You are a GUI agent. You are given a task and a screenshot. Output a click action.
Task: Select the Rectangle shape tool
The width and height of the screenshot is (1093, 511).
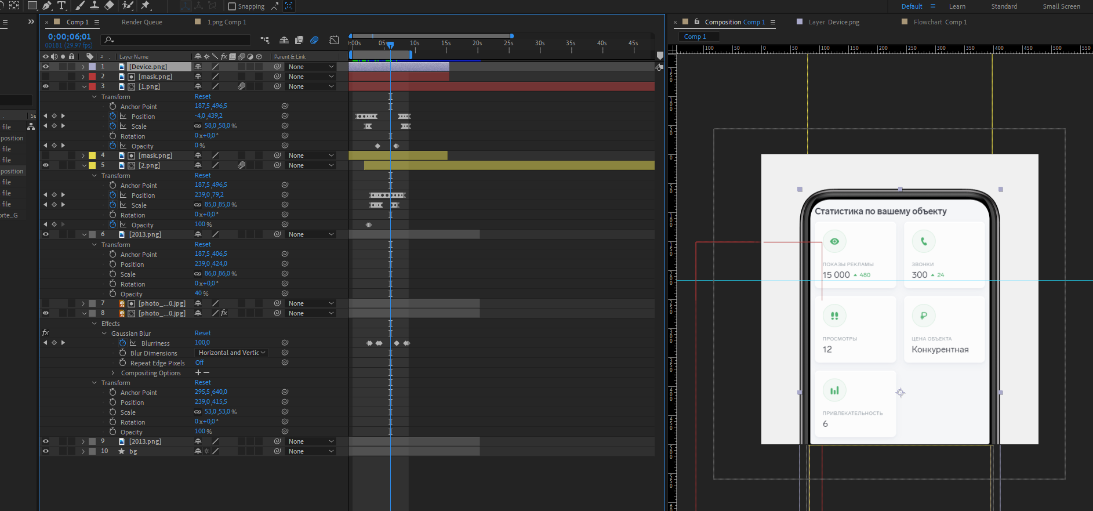tap(32, 6)
